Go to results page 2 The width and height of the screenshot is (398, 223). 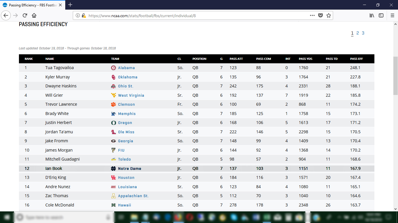358,33
